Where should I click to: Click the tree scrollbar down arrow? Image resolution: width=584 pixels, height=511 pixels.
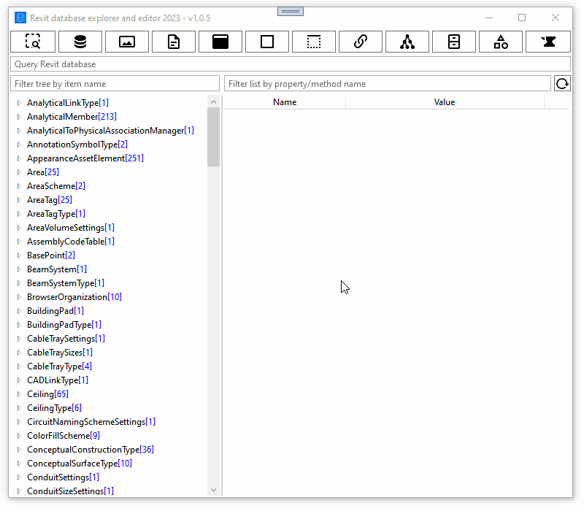click(213, 490)
